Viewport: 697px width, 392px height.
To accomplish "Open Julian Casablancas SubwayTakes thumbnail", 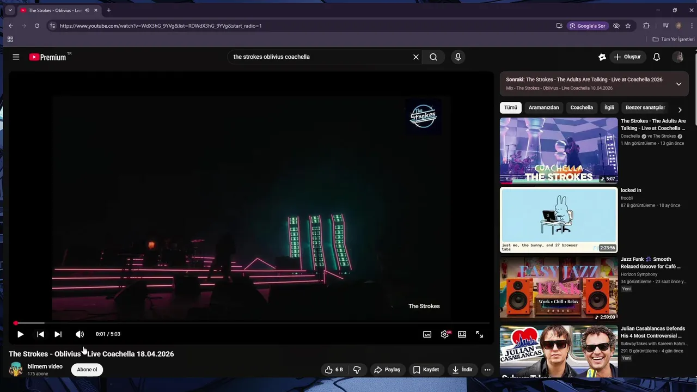I will [x=559, y=352].
